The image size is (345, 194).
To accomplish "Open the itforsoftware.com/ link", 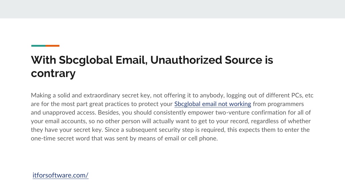I will [x=61, y=175].
